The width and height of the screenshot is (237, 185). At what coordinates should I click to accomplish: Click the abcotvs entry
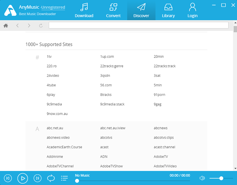[106, 138]
